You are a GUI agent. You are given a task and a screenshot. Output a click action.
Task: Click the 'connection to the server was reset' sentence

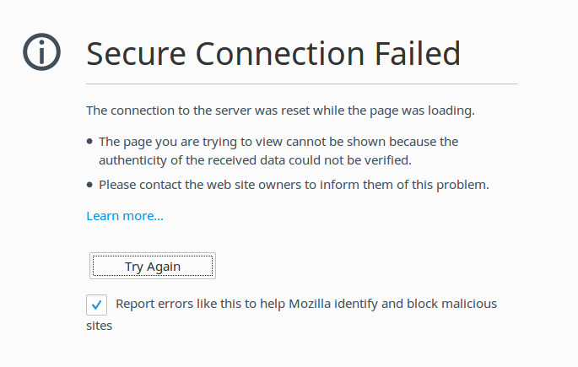tap(280, 111)
